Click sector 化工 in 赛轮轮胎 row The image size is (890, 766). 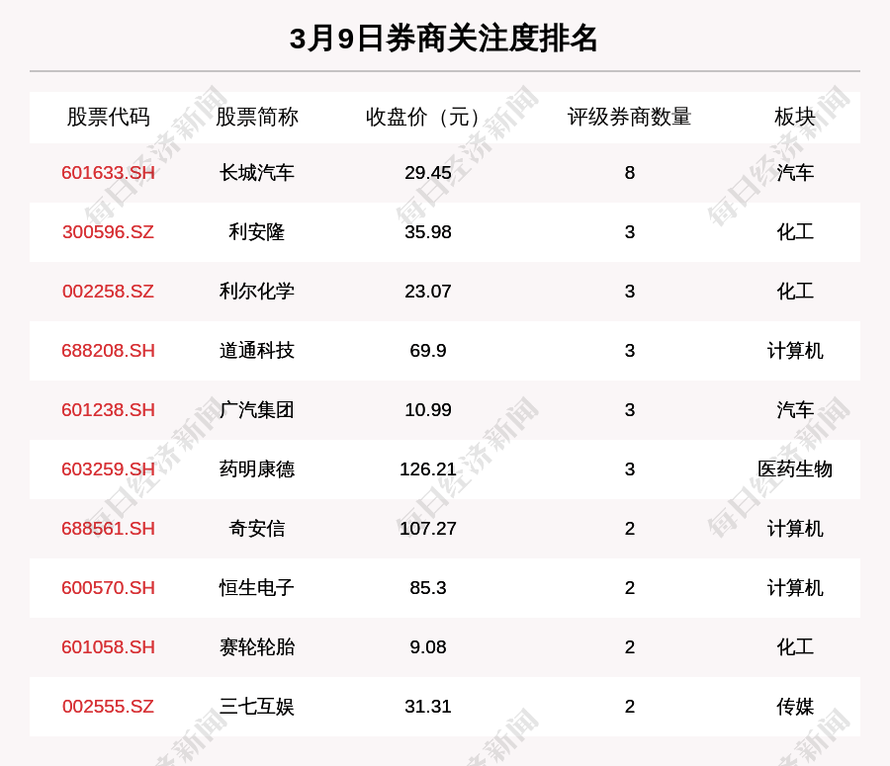pos(795,646)
